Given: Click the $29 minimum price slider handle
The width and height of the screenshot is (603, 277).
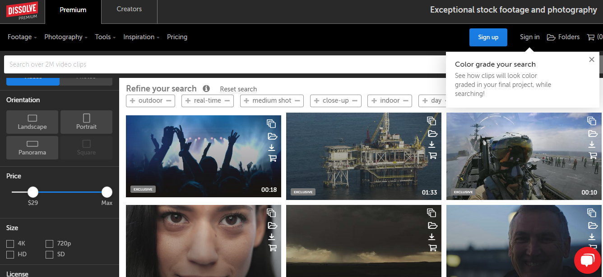Looking at the screenshot, I should (33, 192).
